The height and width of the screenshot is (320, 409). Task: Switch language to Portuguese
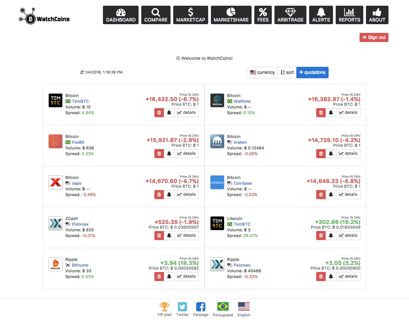pos(223,307)
